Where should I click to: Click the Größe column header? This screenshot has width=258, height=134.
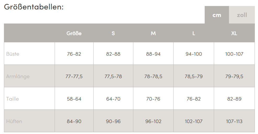click(x=74, y=33)
